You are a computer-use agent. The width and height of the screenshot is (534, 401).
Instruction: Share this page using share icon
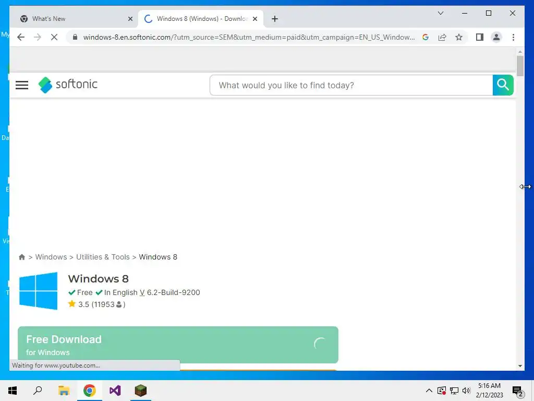pyautogui.click(x=442, y=37)
